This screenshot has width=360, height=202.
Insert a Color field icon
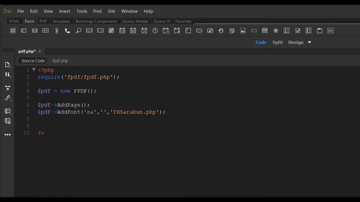pyautogui.click(x=111, y=31)
